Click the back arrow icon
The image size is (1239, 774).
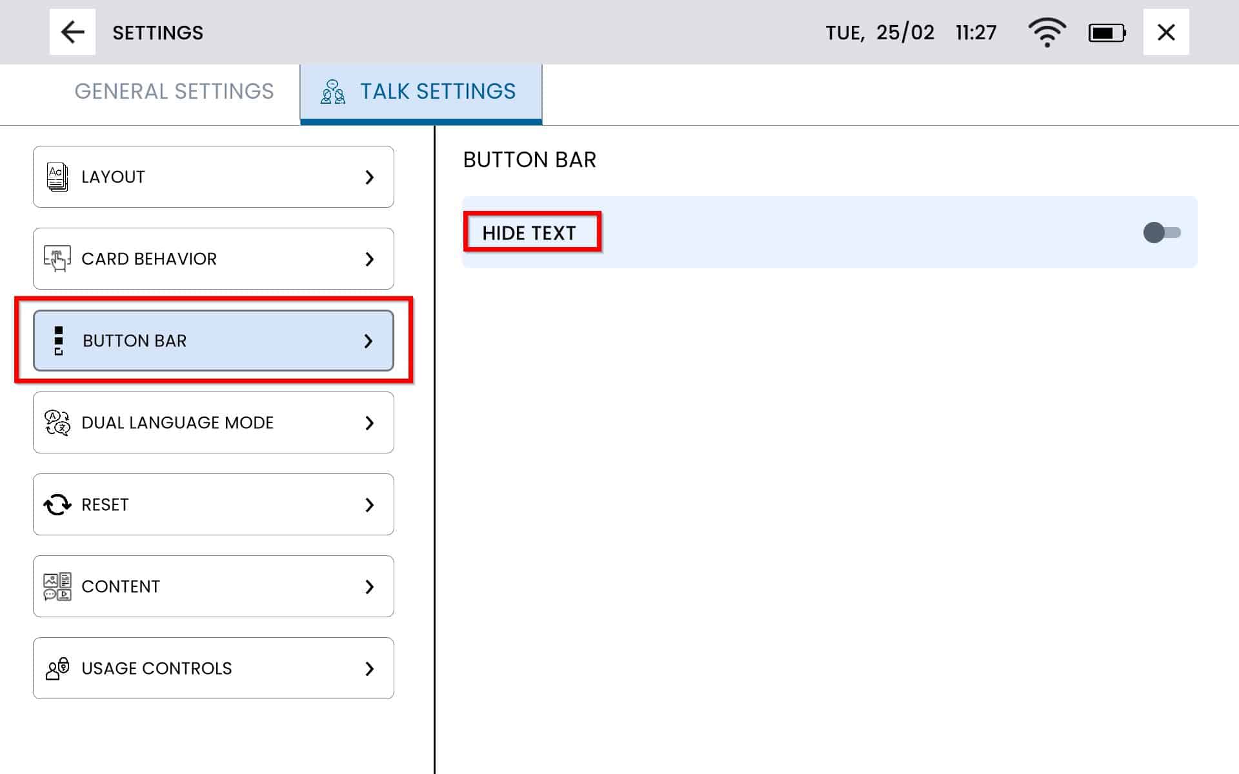[72, 32]
